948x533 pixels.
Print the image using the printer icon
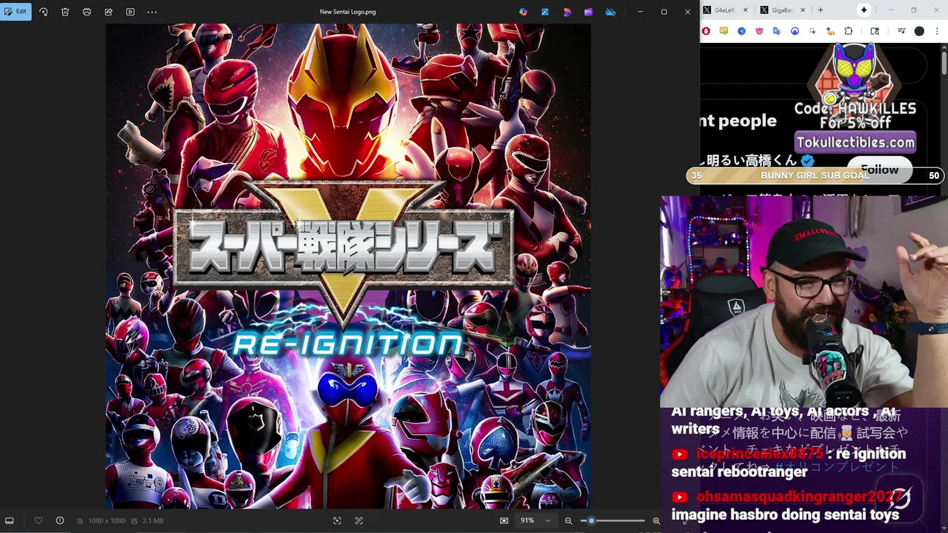[87, 12]
